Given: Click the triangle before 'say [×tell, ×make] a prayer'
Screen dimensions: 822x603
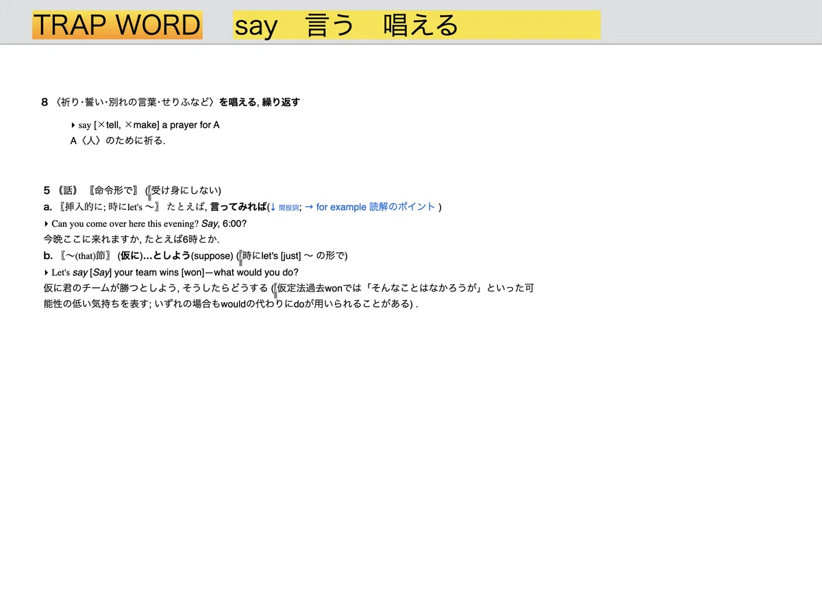Looking at the screenshot, I should click(x=73, y=125).
